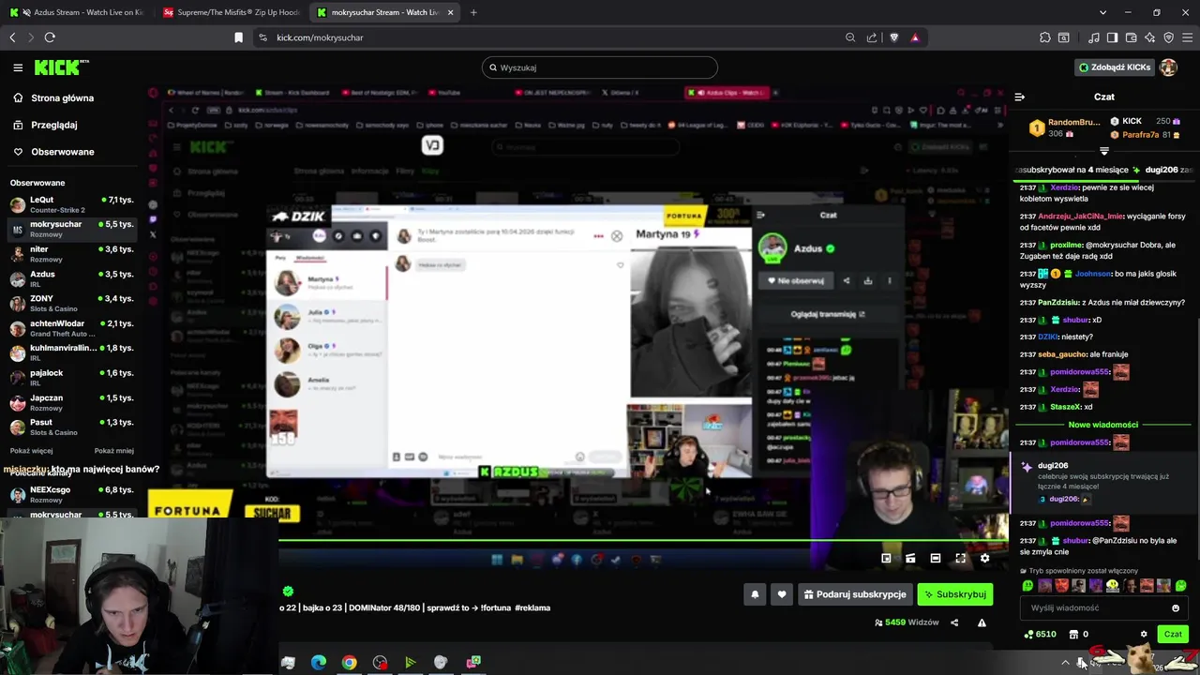Collapse the chat panel arrow icon
Image resolution: width=1200 pixels, height=675 pixels.
coord(1019,97)
